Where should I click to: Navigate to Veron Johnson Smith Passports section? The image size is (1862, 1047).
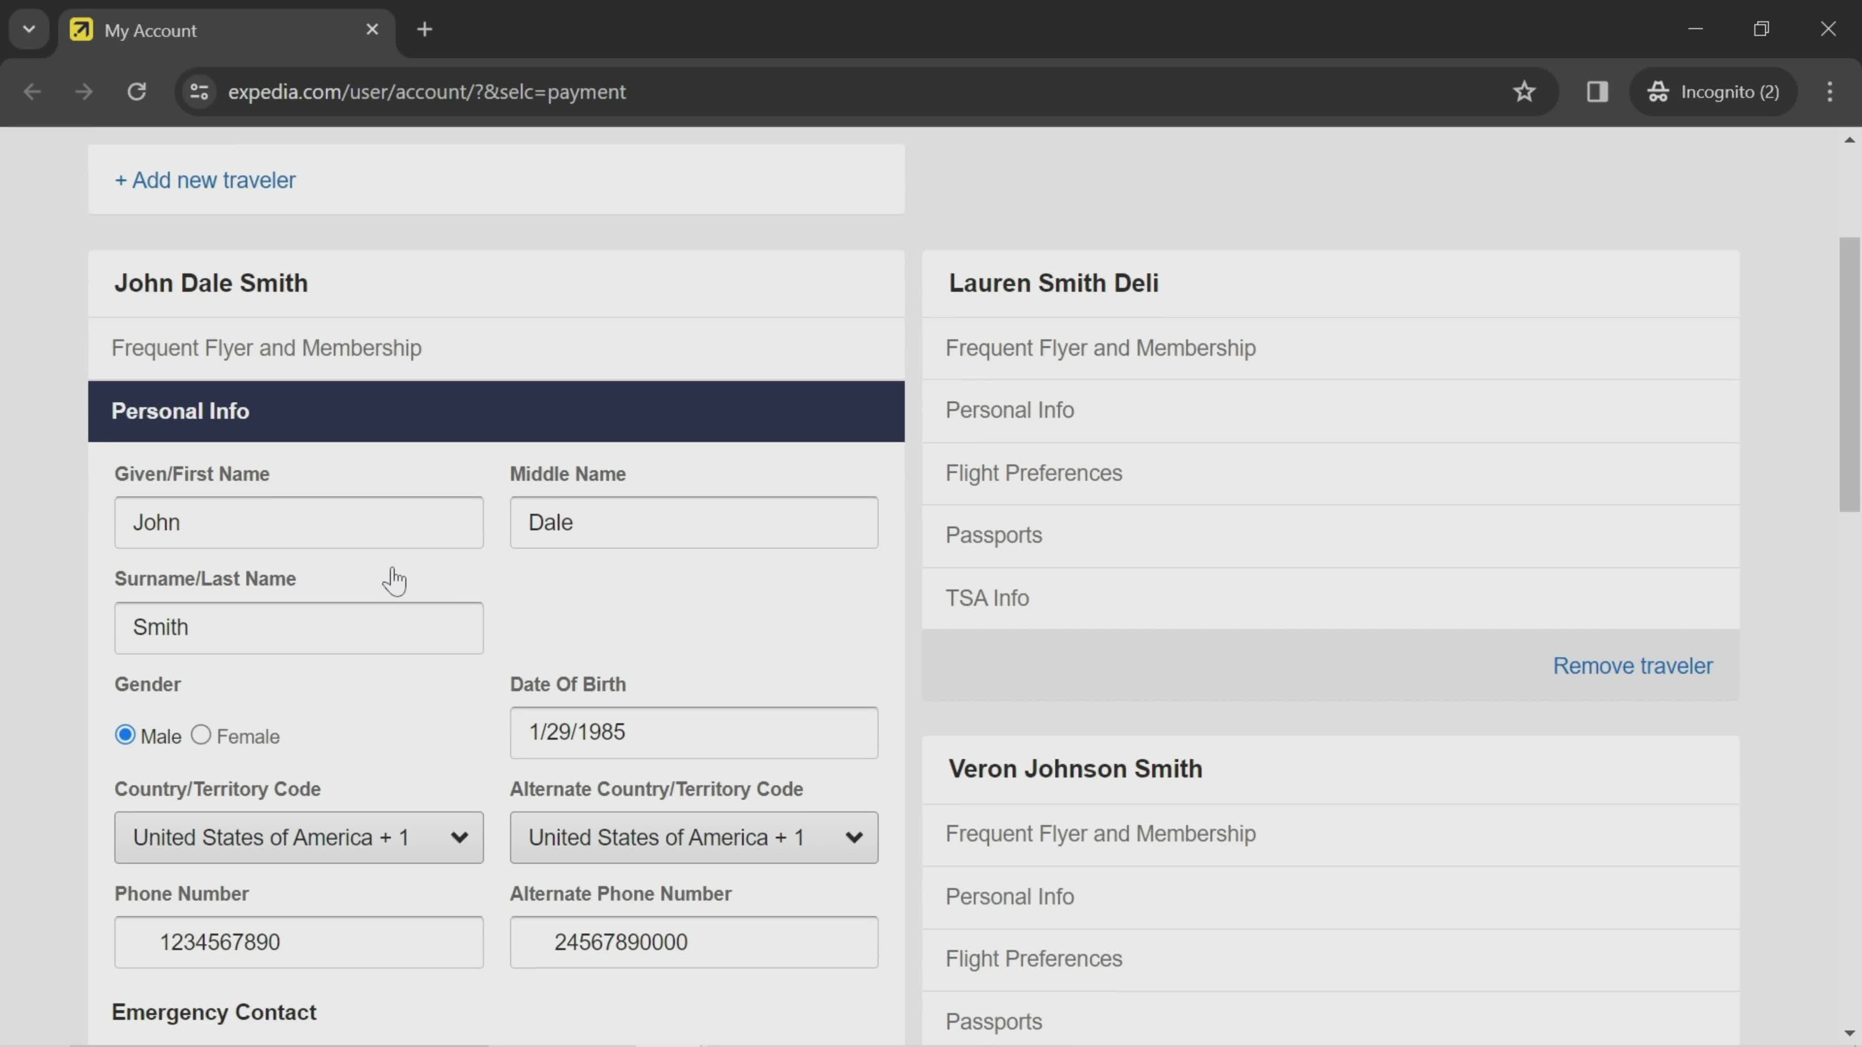[x=995, y=1021]
